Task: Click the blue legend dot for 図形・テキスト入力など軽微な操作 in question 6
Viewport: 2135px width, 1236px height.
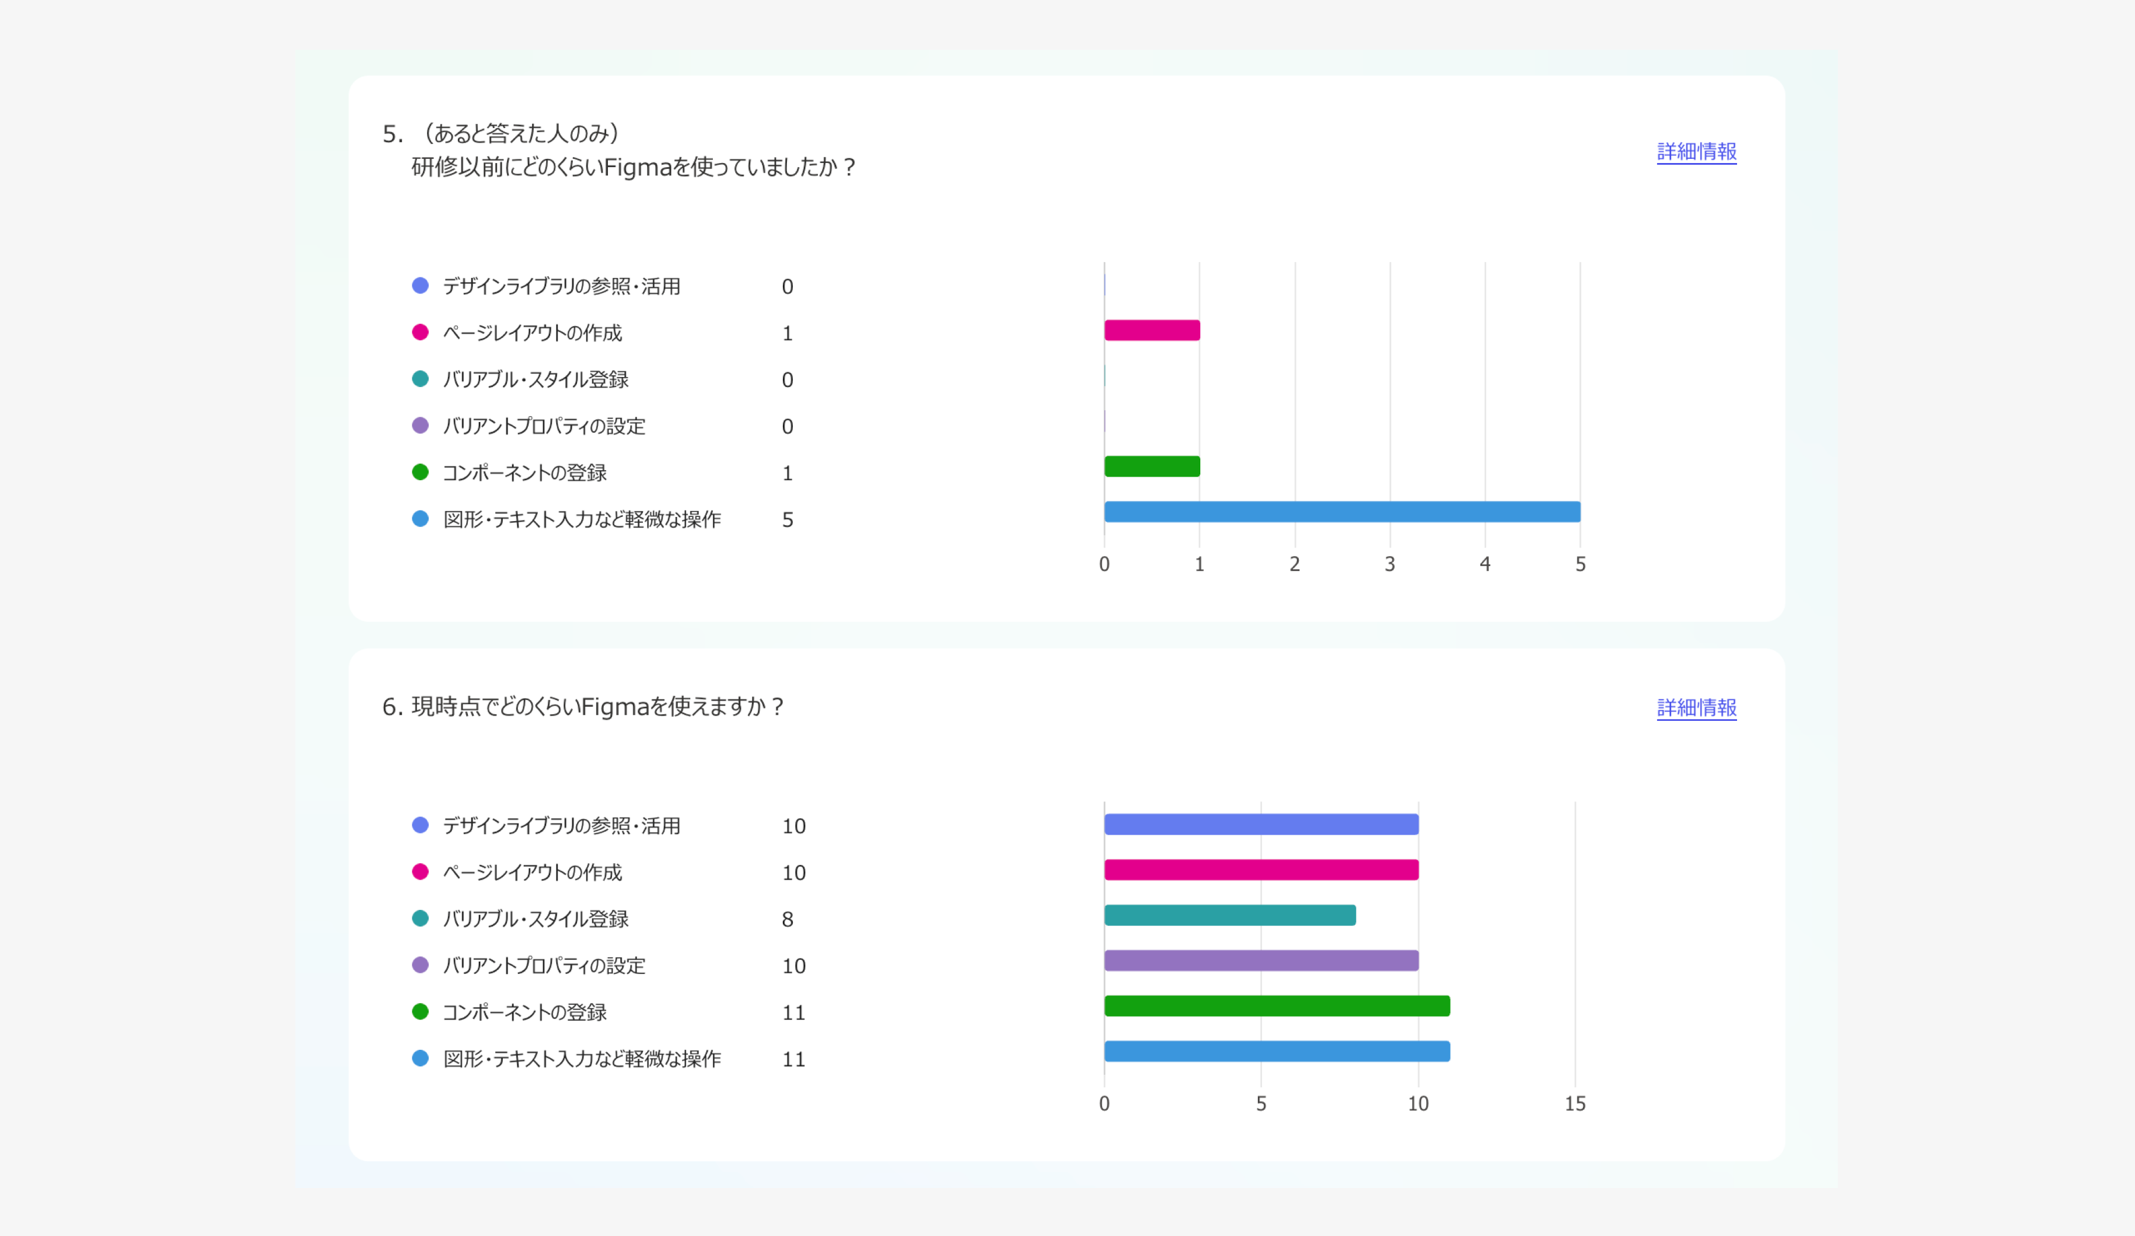Action: pos(421,1058)
